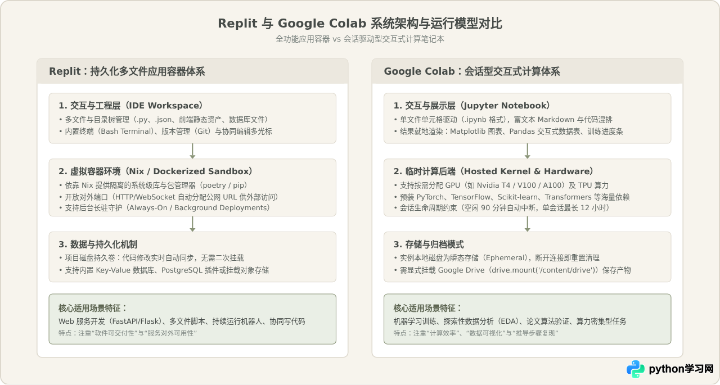Image resolution: width=720 pixels, height=385 pixels.
Task: Click the note '特点：注重"计算效率"、"数据可视化"'
Action: [x=476, y=333]
